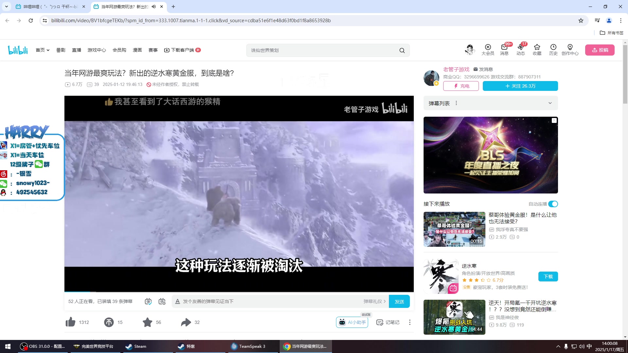Go to the 赛事 section
This screenshot has height=353, width=628.
click(153, 50)
